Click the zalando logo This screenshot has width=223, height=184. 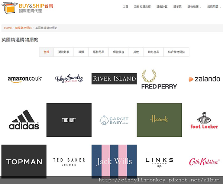tap(204, 79)
